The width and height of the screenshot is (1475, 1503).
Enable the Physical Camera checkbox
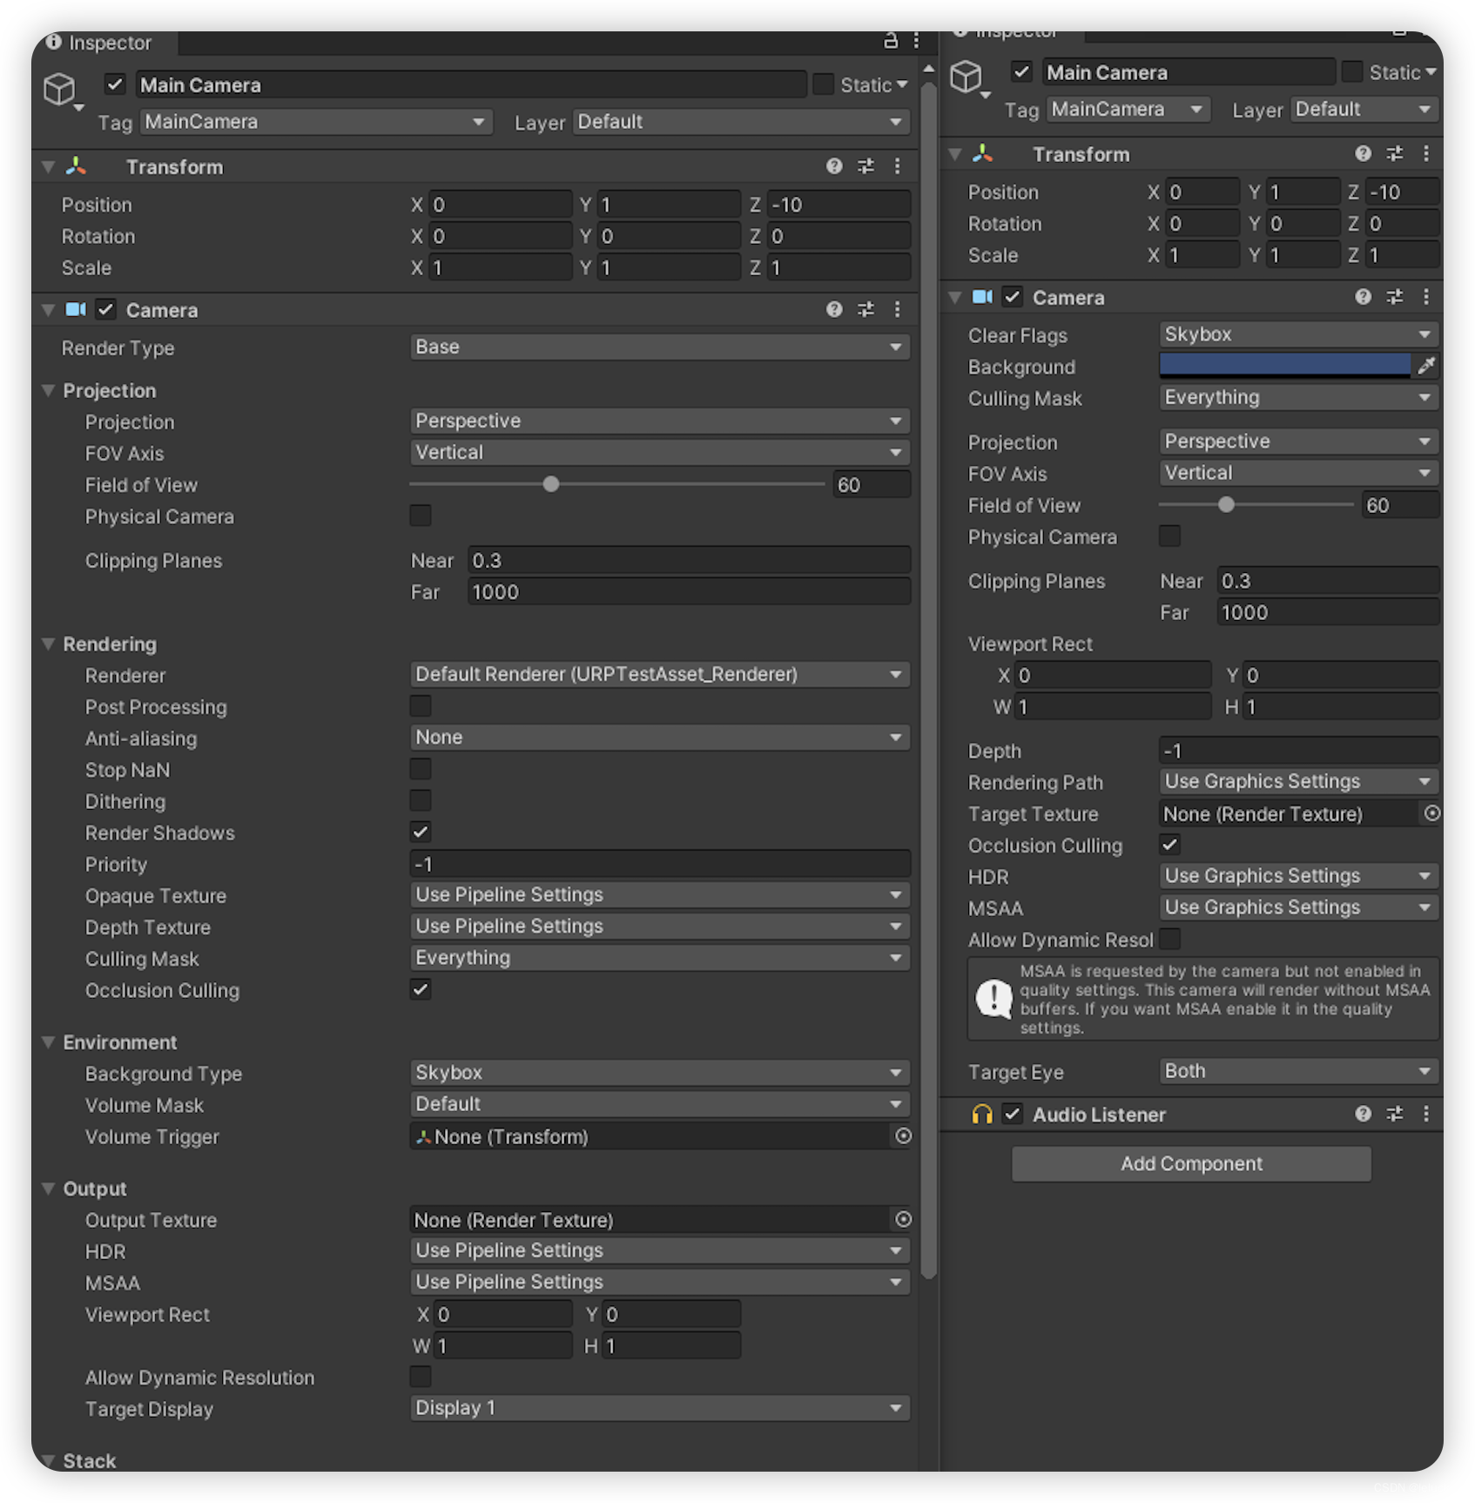click(x=421, y=516)
